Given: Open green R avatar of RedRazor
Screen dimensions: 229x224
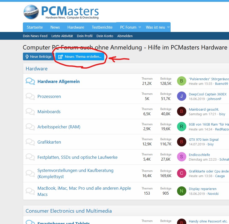Looking at the screenshot, I should (182, 127).
